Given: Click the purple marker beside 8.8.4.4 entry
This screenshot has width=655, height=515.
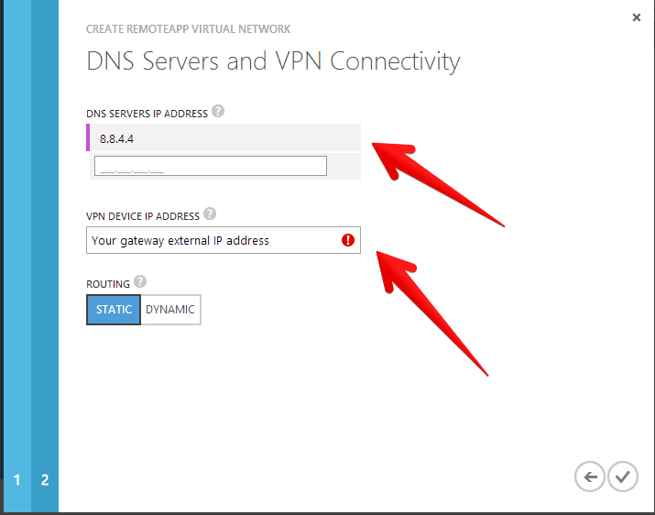Looking at the screenshot, I should point(88,137).
